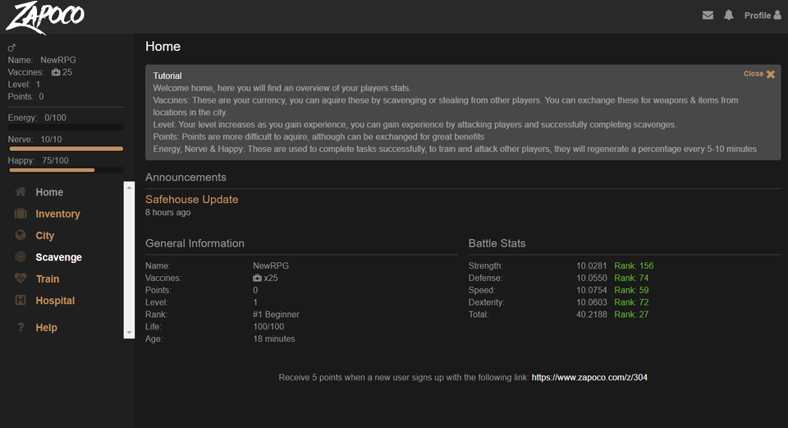
Task: Close the Tutorial box
Action: tap(759, 74)
